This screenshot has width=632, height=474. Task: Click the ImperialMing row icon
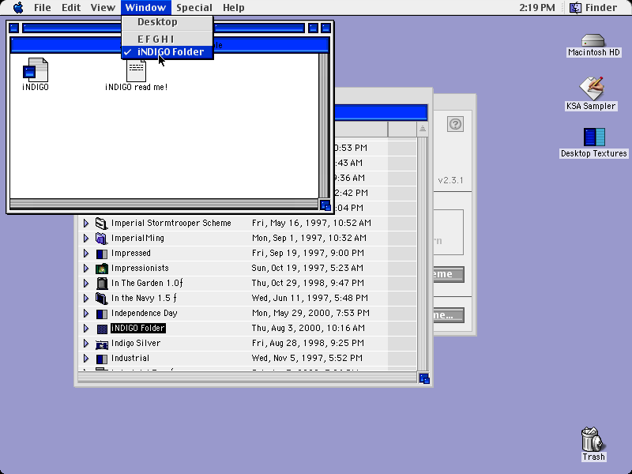point(102,239)
